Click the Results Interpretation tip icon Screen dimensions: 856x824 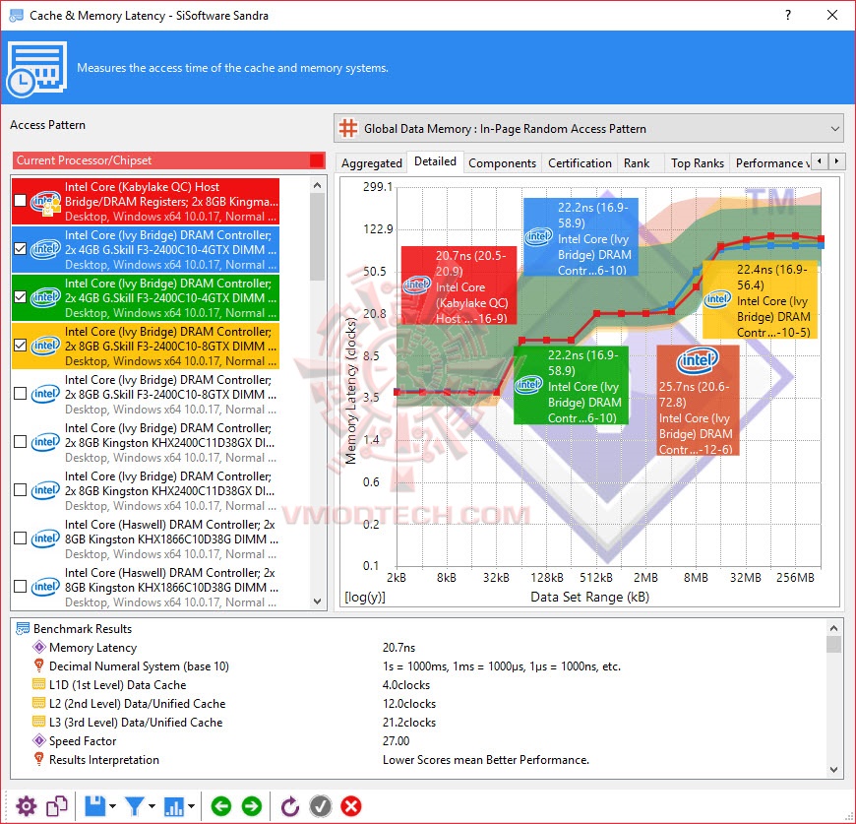(38, 759)
